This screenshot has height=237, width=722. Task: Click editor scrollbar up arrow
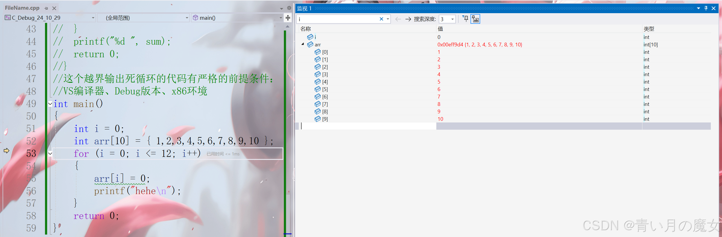pos(288,27)
